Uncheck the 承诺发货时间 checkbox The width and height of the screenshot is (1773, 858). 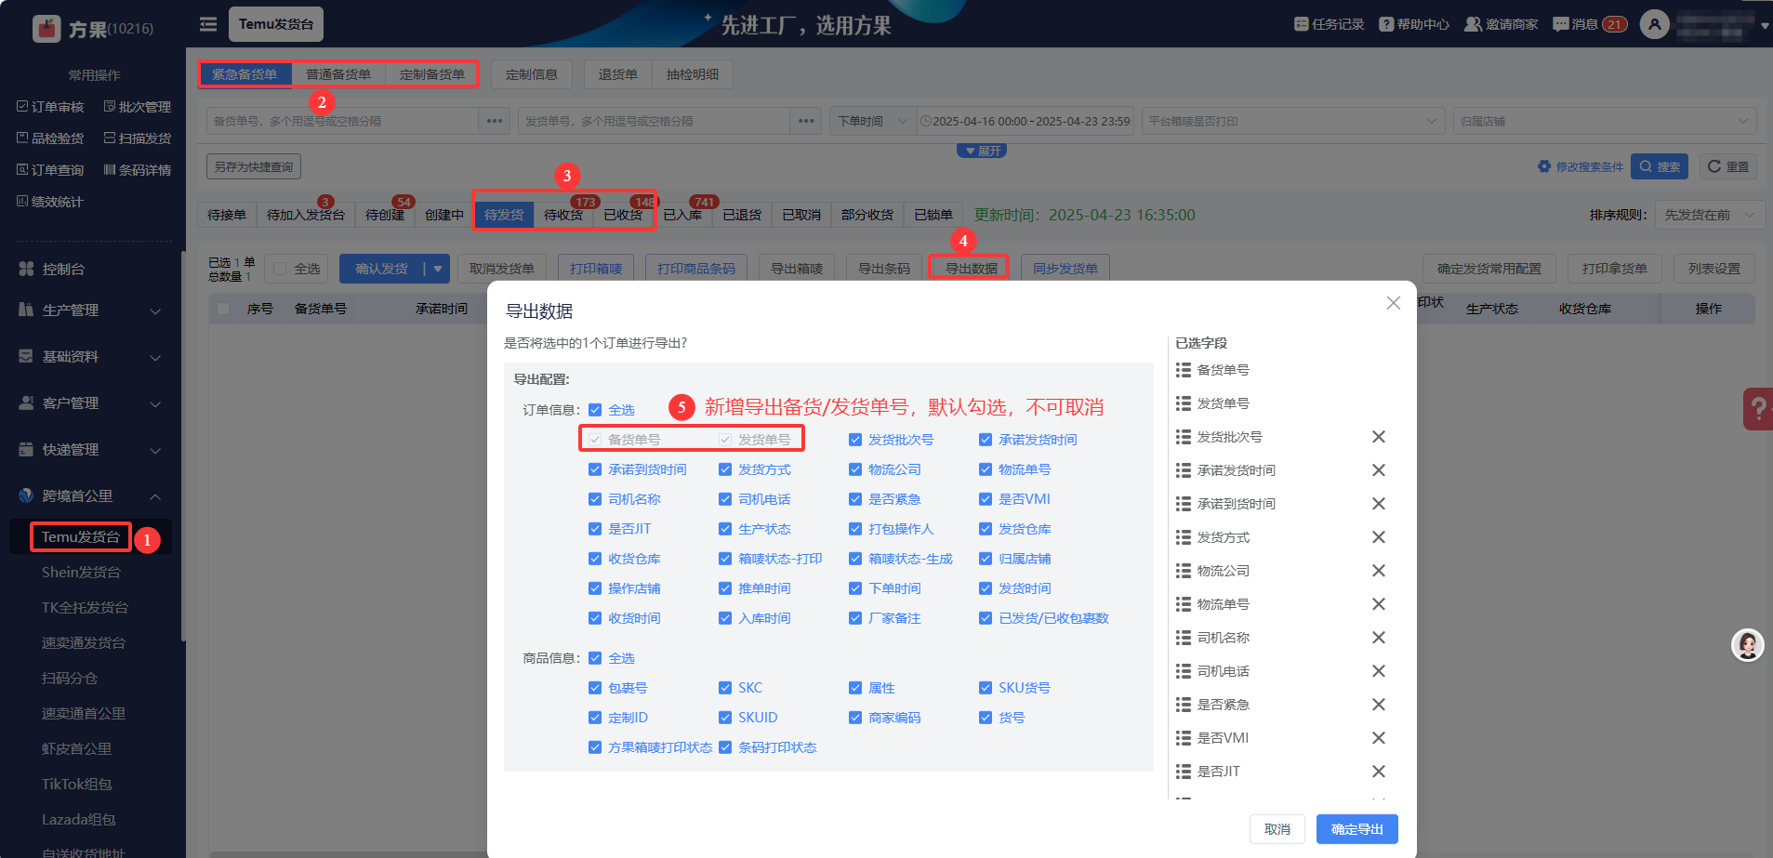[986, 440]
